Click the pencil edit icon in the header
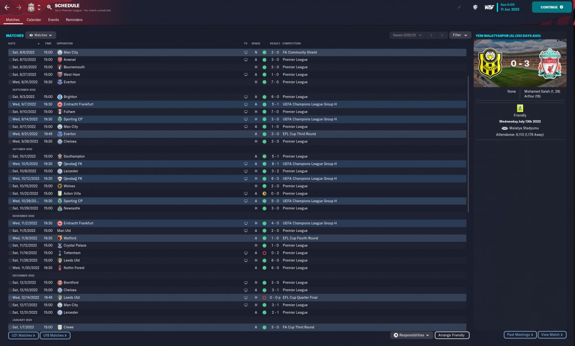575x346 pixels. coord(459,7)
